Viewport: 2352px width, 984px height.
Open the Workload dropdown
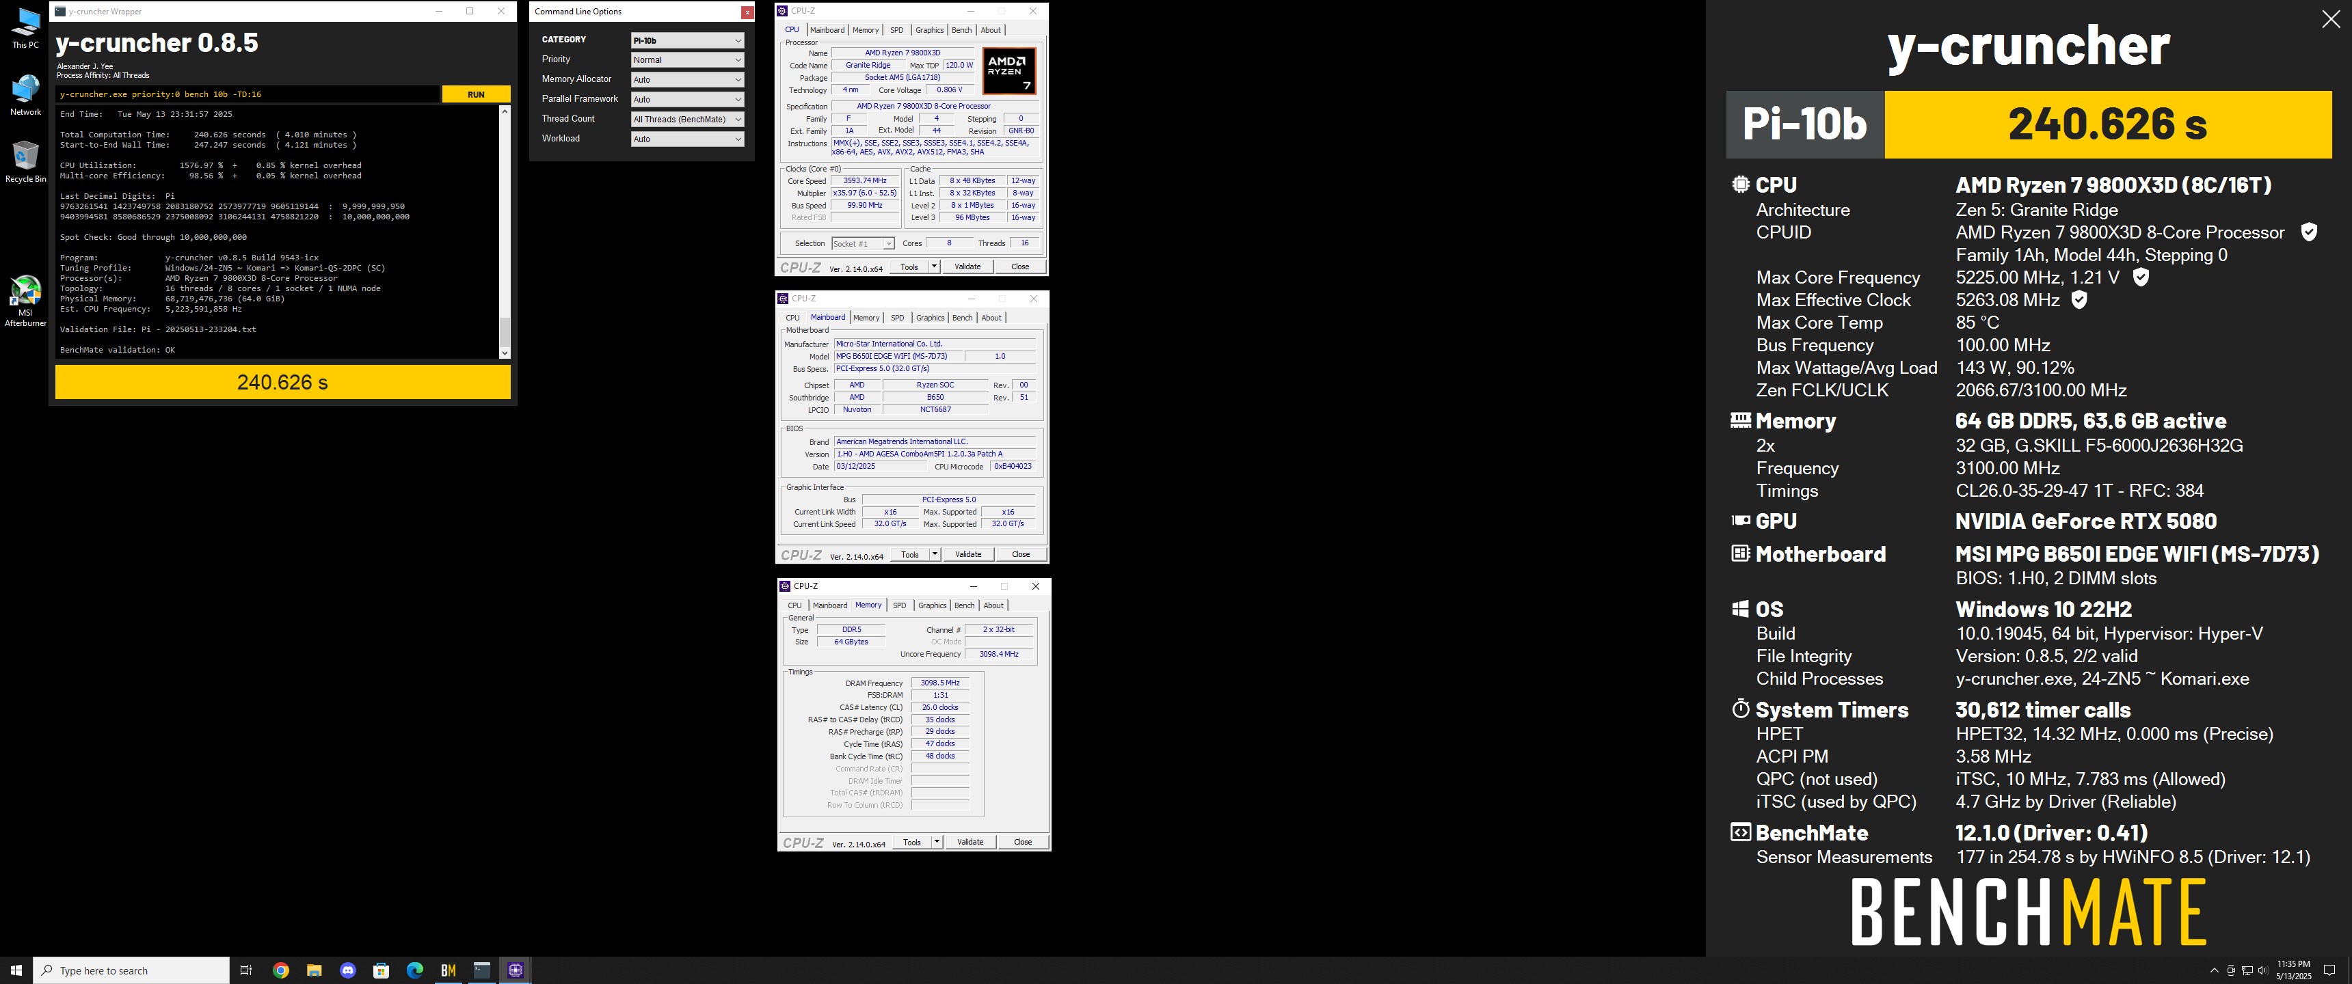point(688,139)
